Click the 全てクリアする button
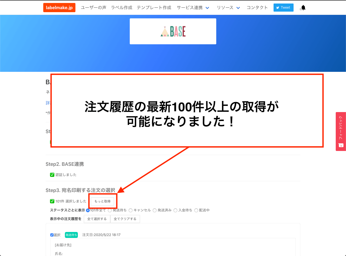346x256 pixels. [x=125, y=219]
